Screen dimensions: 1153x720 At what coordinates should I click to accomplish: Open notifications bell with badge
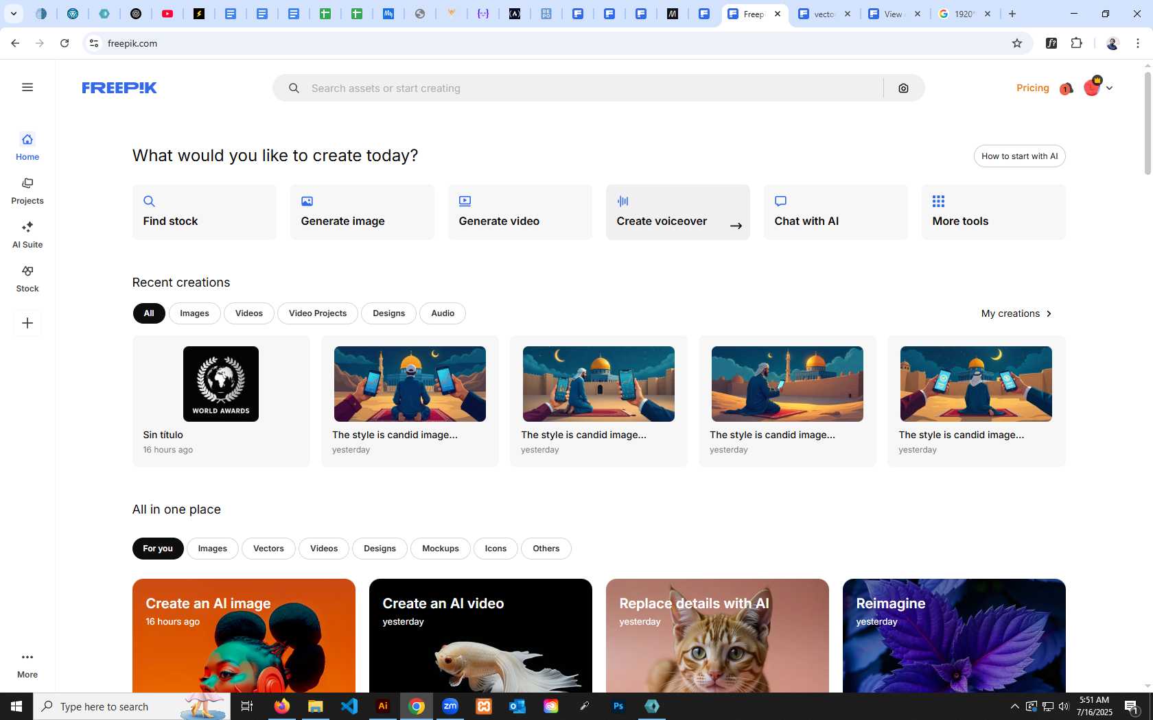(x=1066, y=88)
